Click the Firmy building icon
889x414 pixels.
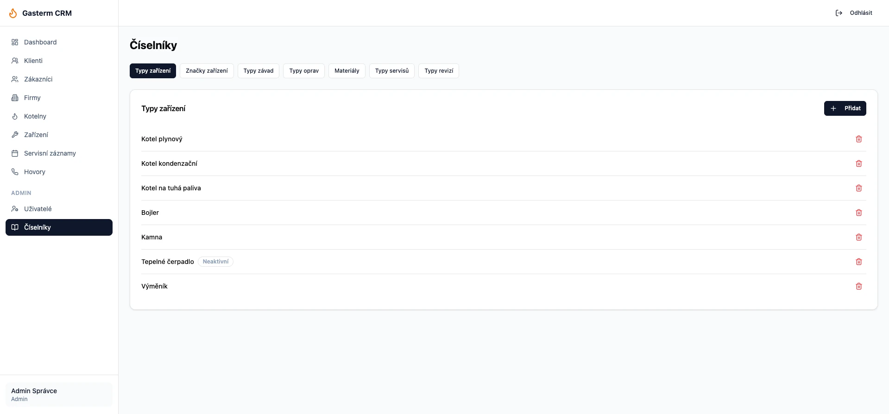coord(15,98)
